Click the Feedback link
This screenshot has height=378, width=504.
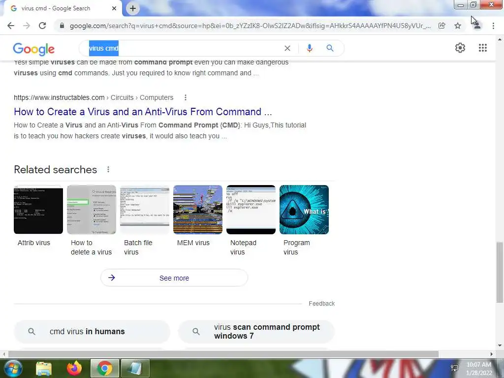click(x=322, y=303)
